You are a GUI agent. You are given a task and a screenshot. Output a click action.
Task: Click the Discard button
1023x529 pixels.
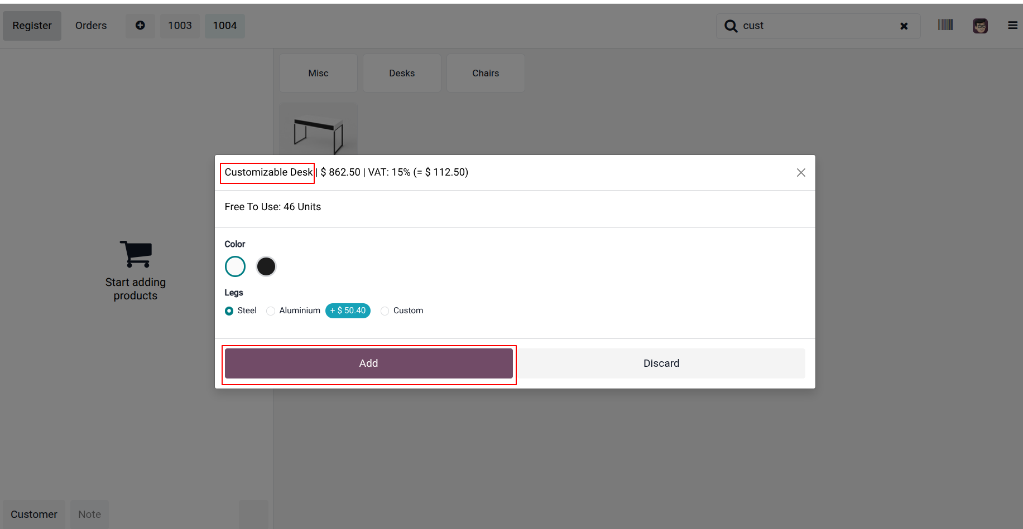point(661,363)
